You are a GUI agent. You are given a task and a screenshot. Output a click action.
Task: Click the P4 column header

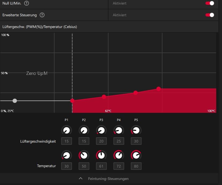pos(119,120)
